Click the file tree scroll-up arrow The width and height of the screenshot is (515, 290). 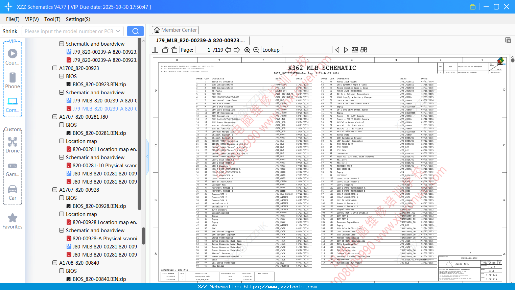[x=143, y=41]
